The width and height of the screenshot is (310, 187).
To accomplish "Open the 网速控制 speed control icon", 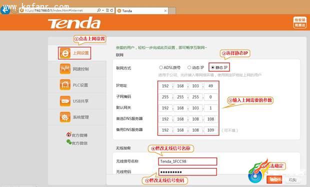I will coord(65,69).
